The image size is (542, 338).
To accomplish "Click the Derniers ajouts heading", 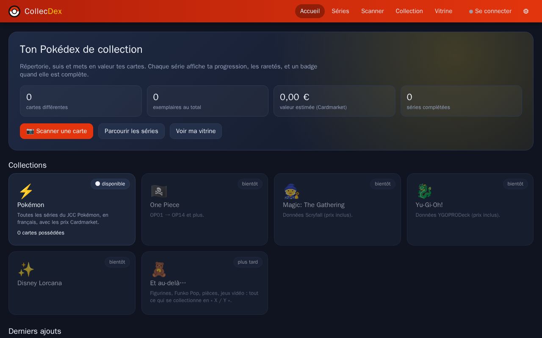I will (35, 331).
